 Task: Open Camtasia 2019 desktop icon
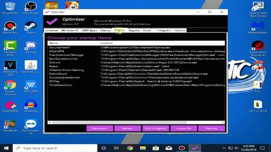(10, 49)
